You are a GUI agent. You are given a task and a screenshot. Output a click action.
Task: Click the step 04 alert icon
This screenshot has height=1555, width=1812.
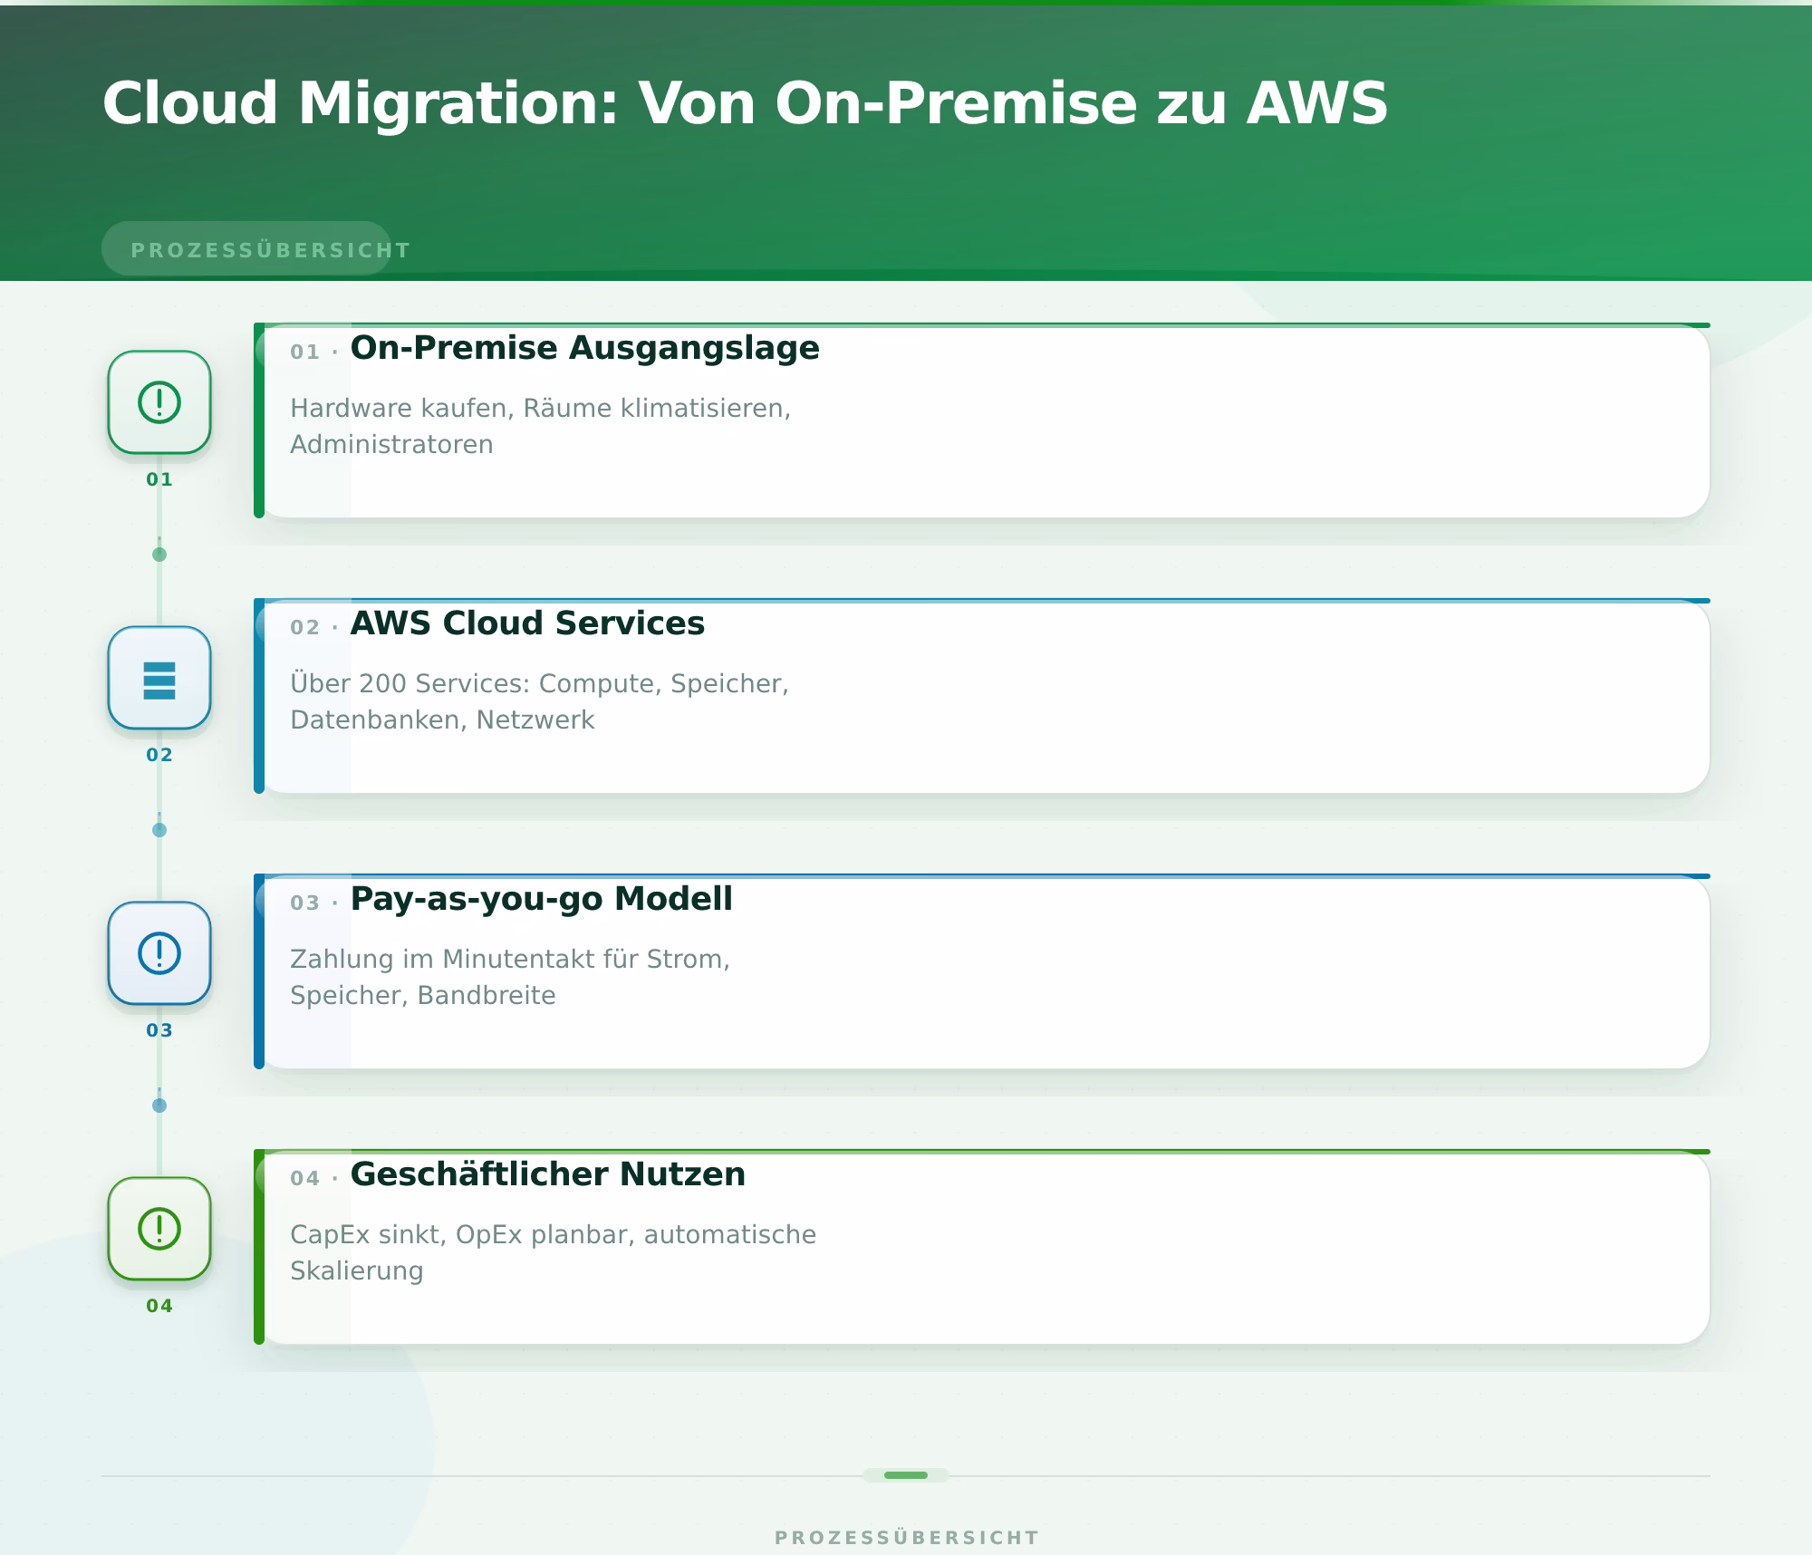pyautogui.click(x=159, y=1229)
